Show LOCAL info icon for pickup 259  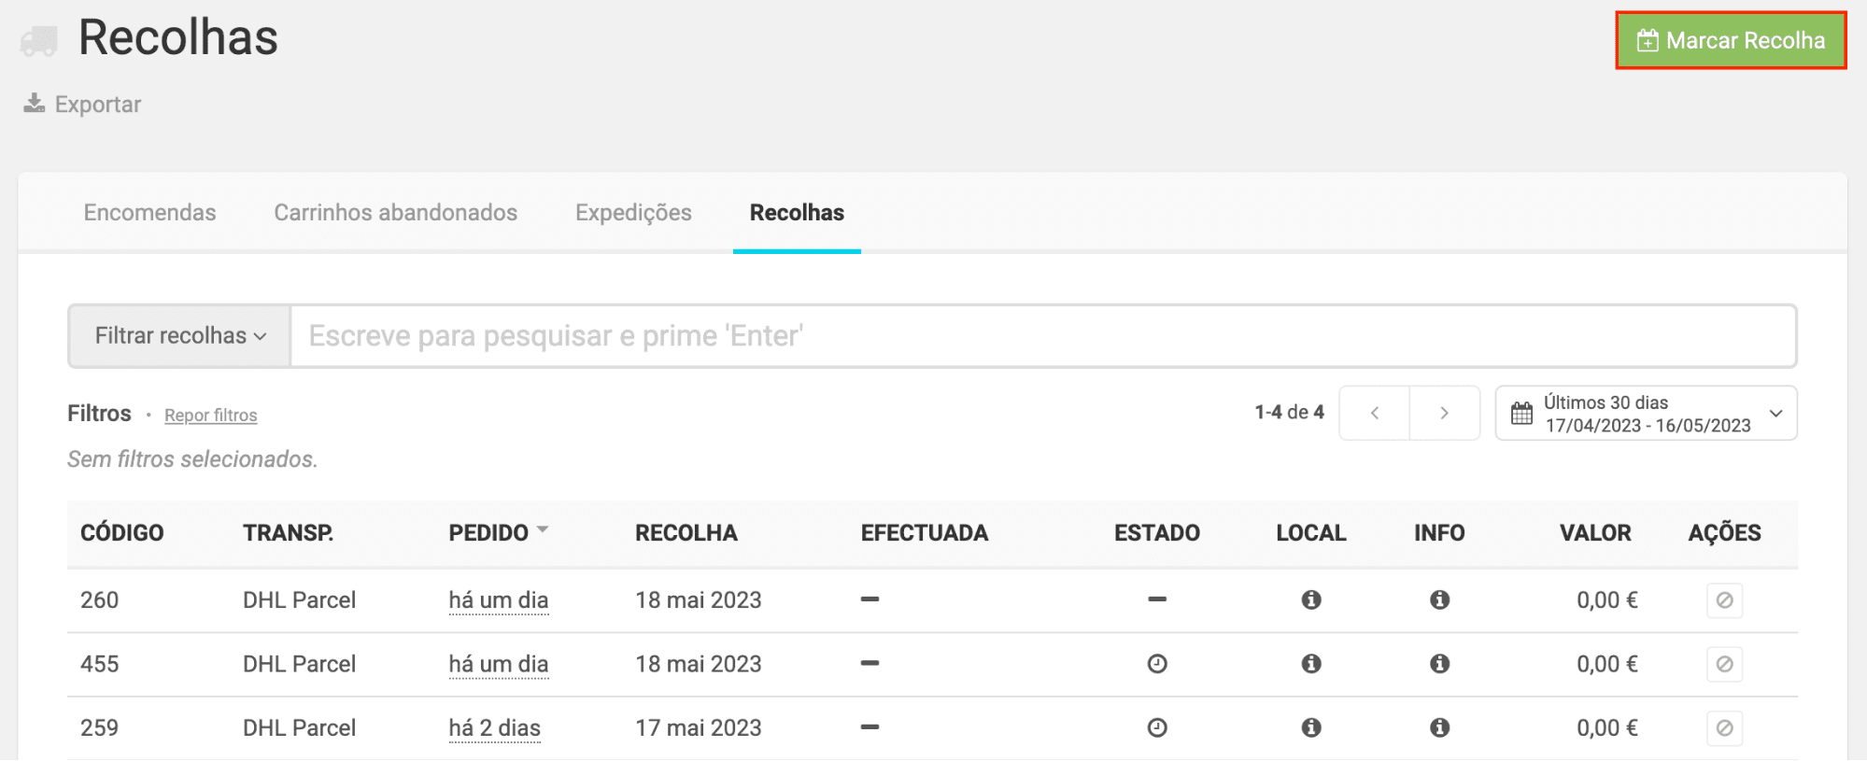(1311, 727)
